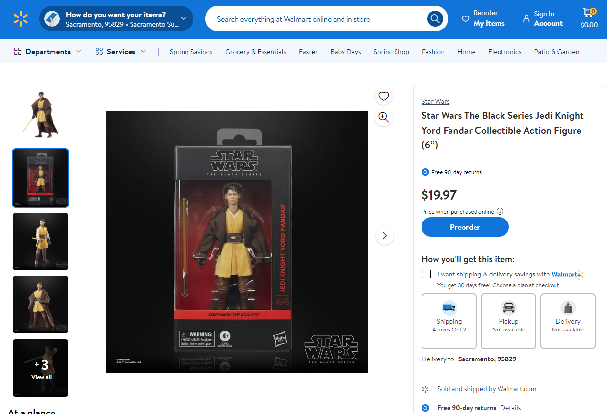Open the Spring Shop nav item
607x414 pixels.
[x=391, y=52]
